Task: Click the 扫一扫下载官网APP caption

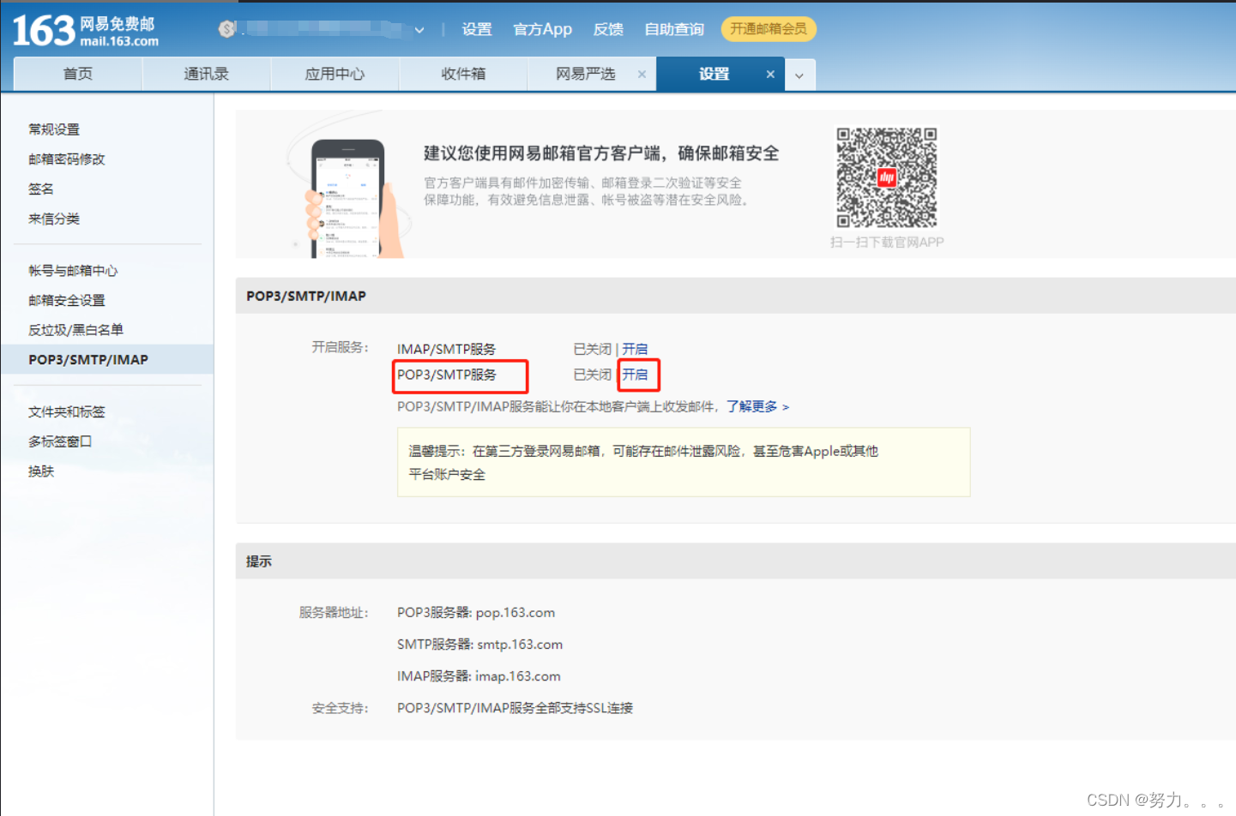Action: 887,243
